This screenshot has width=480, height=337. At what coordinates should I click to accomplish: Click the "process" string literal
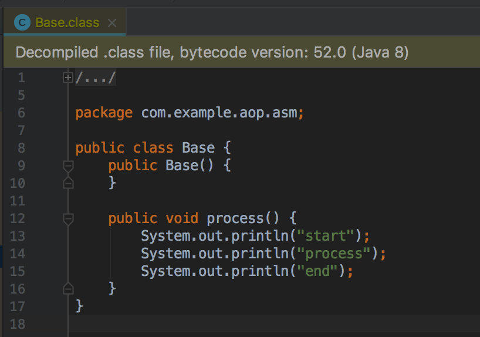[334, 254]
